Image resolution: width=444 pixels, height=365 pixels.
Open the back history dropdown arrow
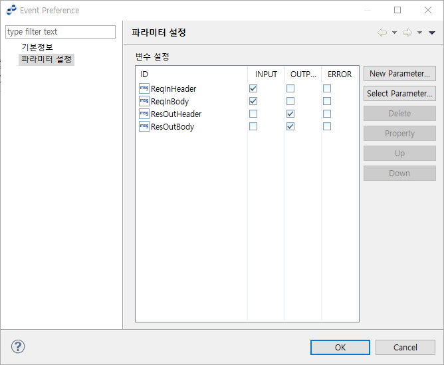pyautogui.click(x=394, y=33)
